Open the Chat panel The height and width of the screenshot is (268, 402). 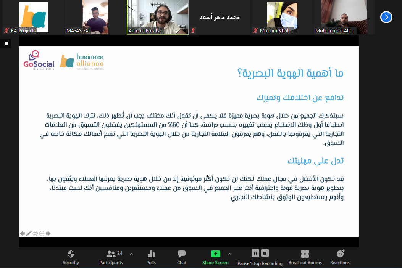coord(182,257)
